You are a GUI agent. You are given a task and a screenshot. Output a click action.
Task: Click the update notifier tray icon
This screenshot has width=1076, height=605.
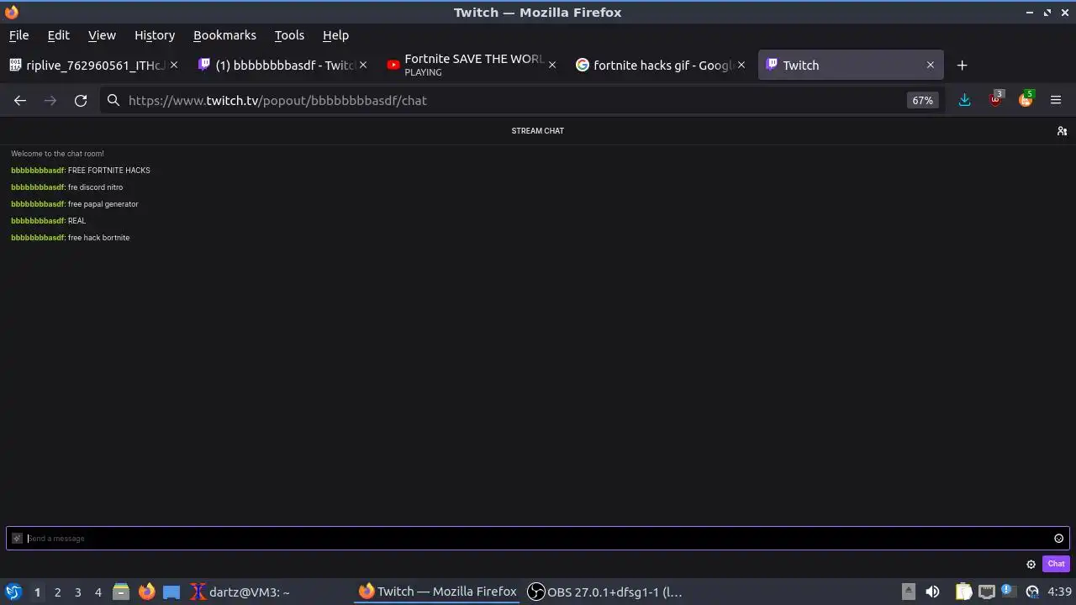[x=1032, y=592]
